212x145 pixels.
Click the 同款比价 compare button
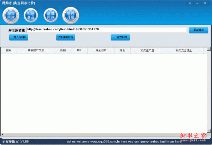199,30
